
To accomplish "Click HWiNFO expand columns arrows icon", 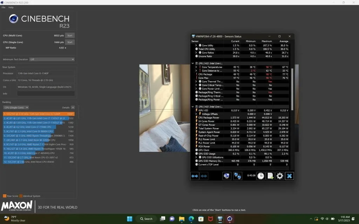I will pyautogui.click(x=195, y=176).
